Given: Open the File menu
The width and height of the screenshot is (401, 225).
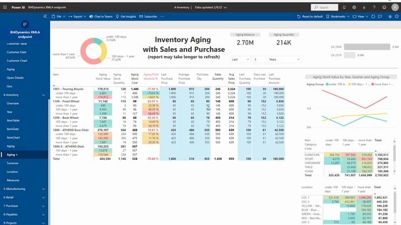Looking at the screenshot, I should (x=58, y=16).
